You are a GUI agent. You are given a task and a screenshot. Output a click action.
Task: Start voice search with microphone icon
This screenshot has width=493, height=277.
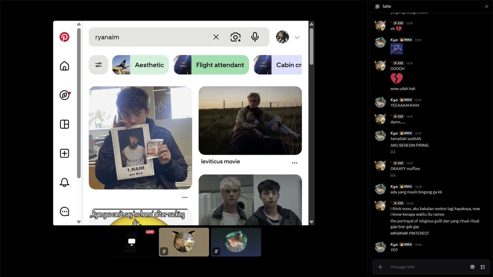pyautogui.click(x=255, y=37)
